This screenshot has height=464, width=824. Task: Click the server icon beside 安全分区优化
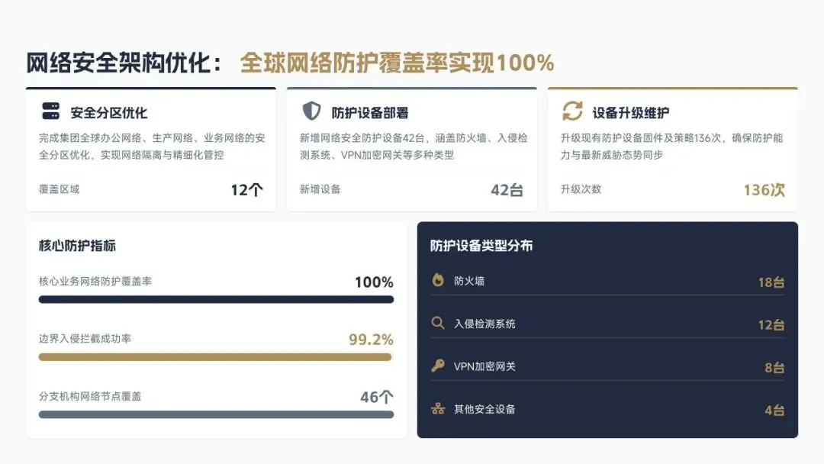tap(51, 111)
